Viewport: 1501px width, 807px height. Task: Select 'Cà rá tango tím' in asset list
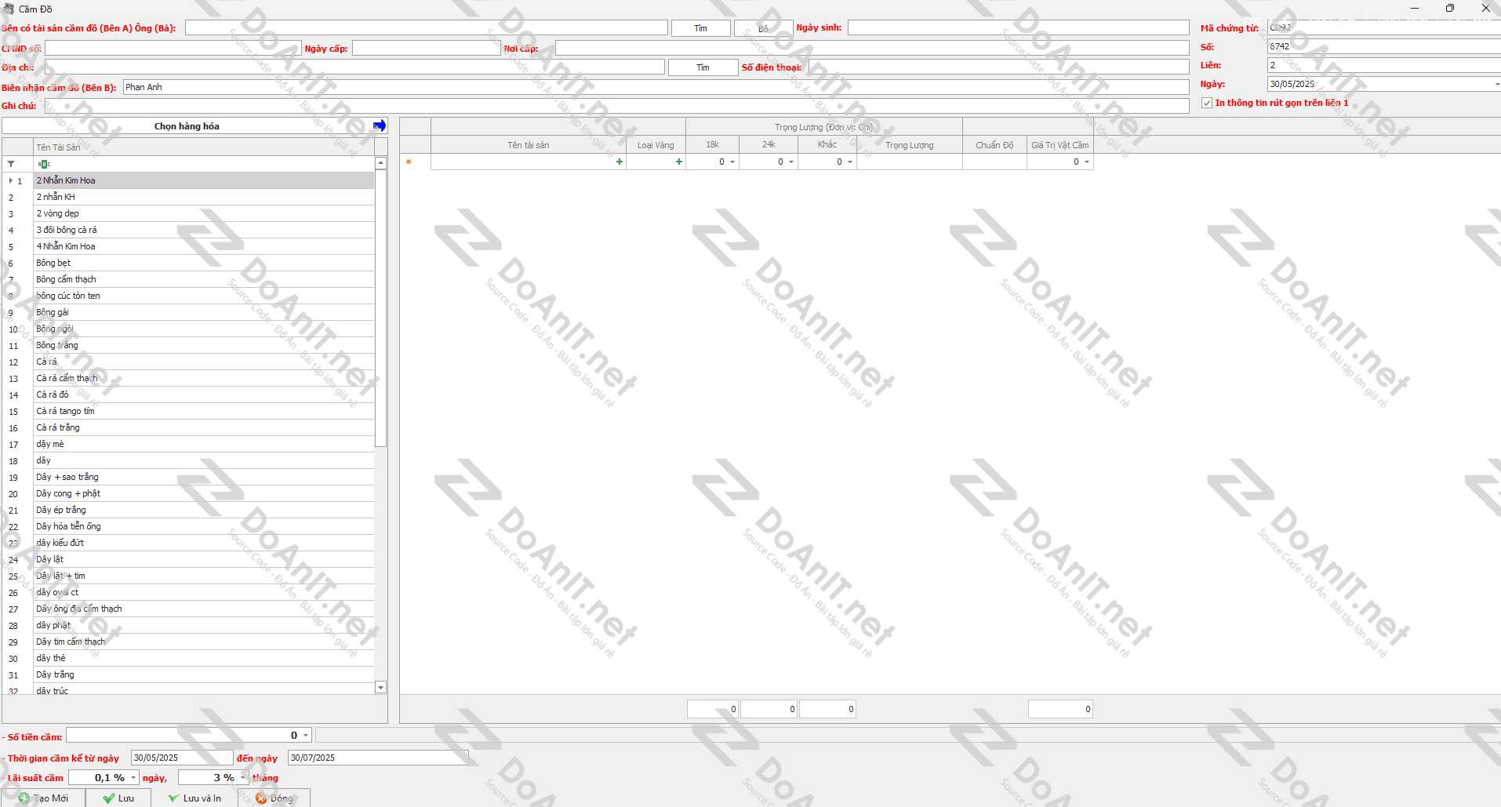click(65, 411)
